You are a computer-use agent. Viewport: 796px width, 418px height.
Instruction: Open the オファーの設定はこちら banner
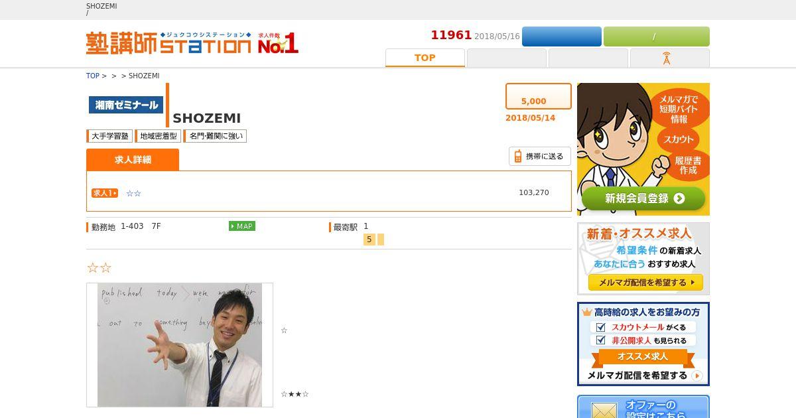point(643,407)
